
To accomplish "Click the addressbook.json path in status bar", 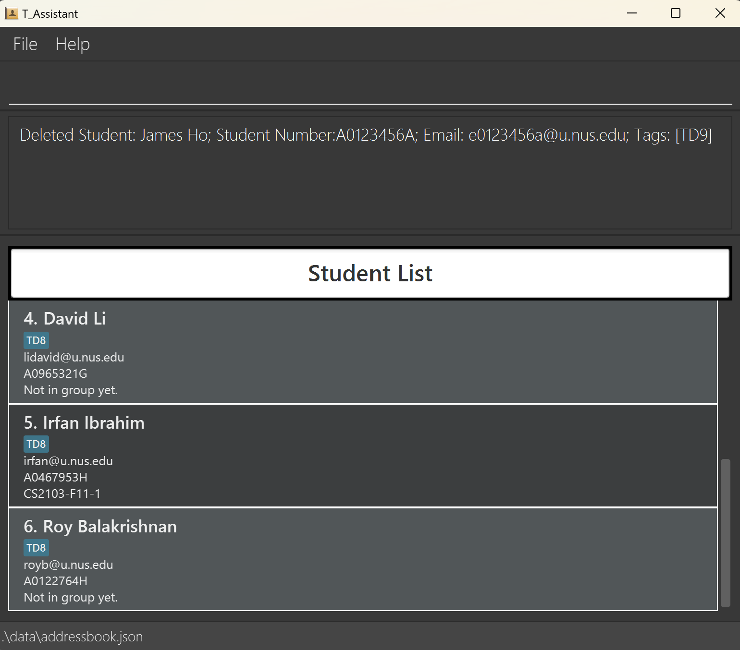I will [x=73, y=637].
